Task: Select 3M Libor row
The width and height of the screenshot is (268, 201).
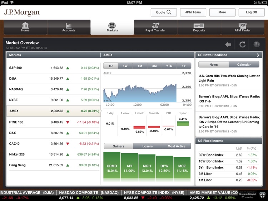Action: [228, 174]
